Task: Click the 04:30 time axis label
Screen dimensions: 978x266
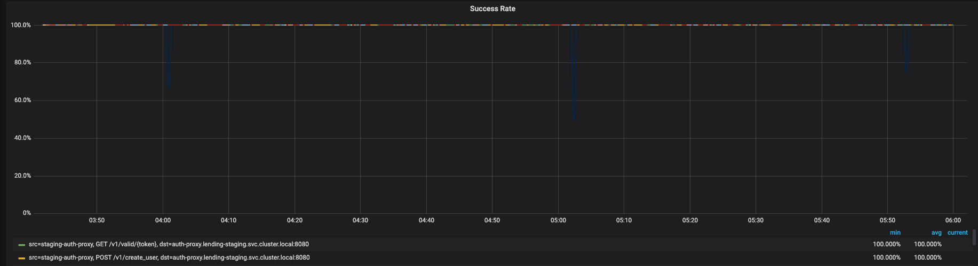Action: pos(360,220)
